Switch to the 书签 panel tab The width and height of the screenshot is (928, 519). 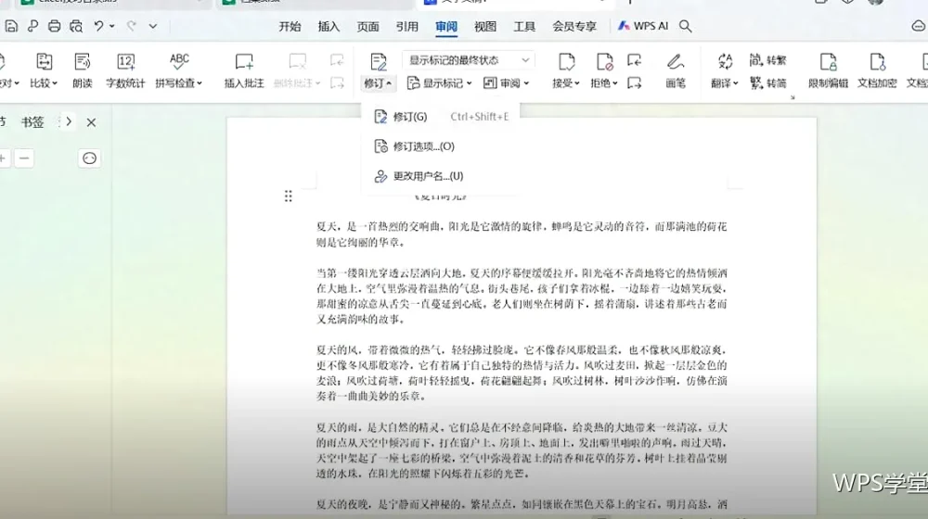click(32, 122)
